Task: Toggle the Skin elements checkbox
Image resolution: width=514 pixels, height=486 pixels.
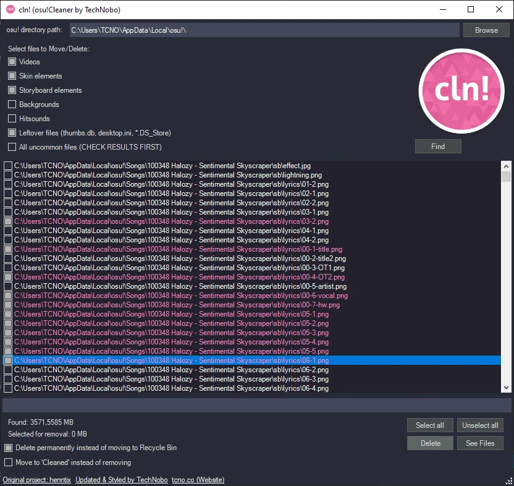Action: point(12,76)
